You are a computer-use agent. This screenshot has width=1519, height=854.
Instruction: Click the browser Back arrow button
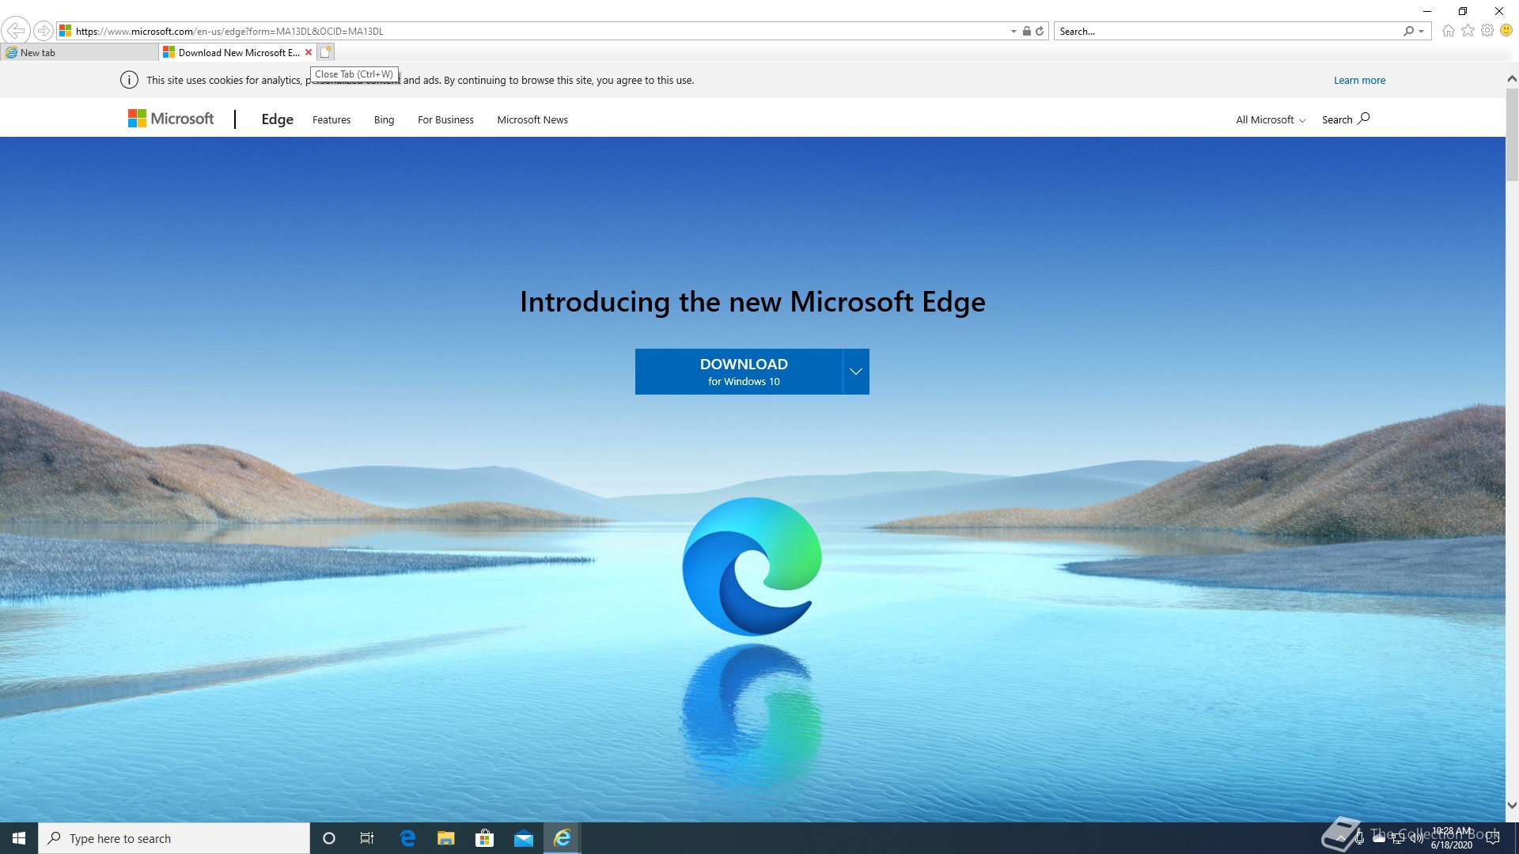coord(16,31)
